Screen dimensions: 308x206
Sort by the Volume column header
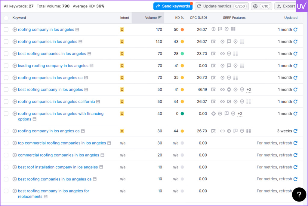(151, 18)
